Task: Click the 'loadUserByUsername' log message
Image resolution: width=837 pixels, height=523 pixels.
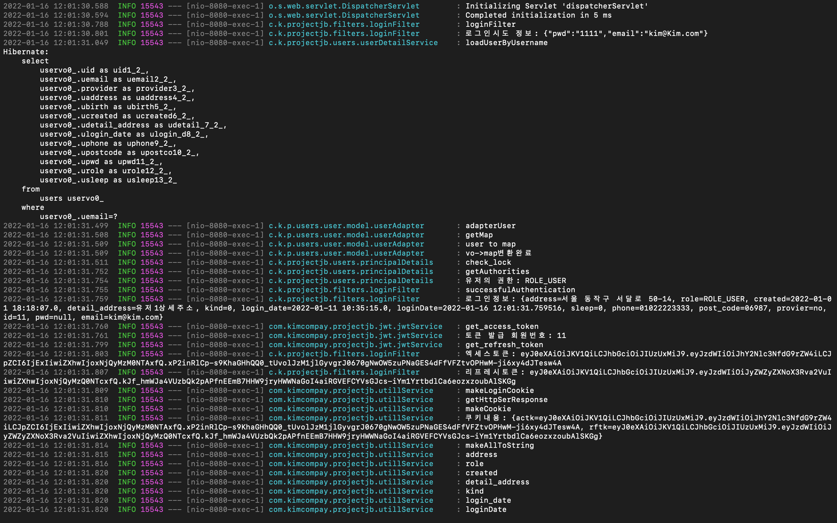Action: (506, 42)
